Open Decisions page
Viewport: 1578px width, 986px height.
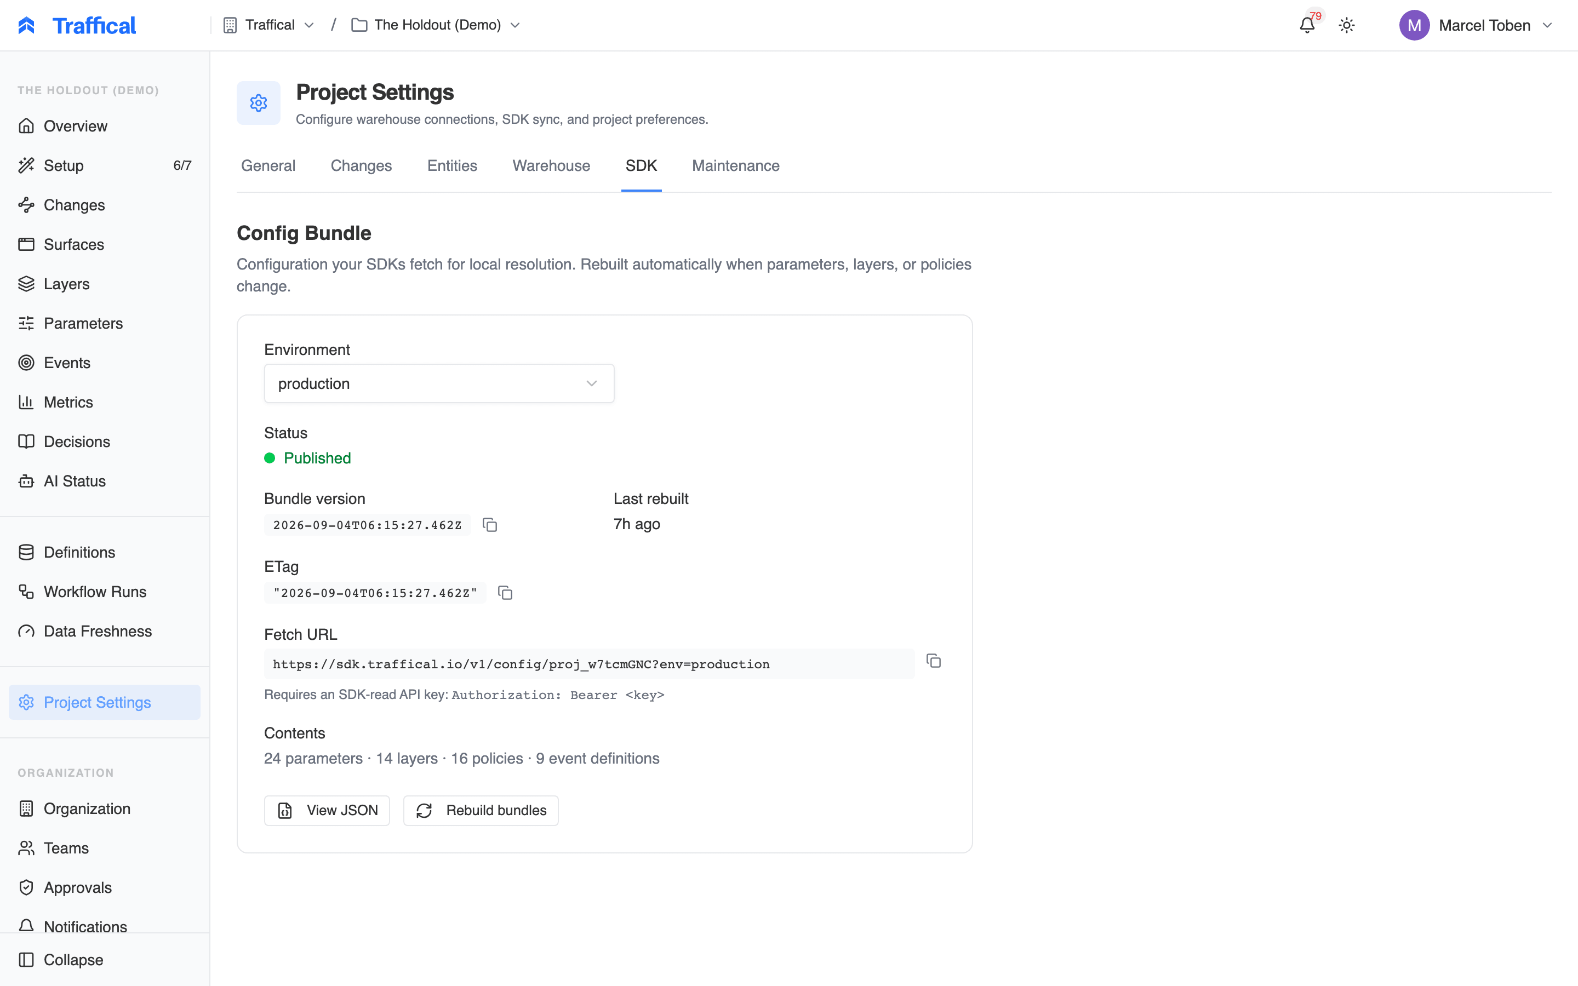pos(105,442)
